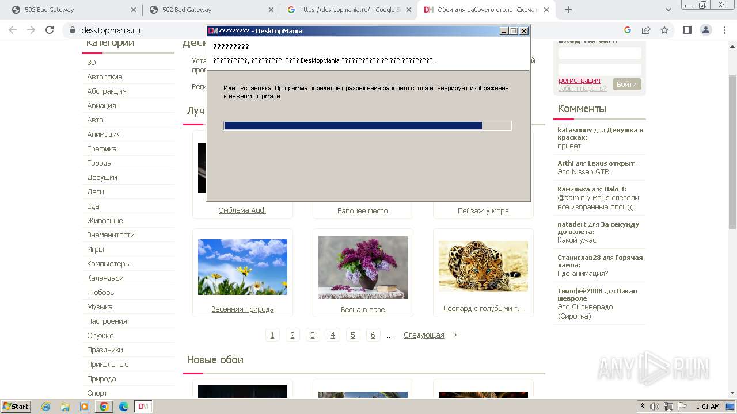This screenshot has width=737, height=414.
Task: Open the Оружие category
Action: [100, 335]
